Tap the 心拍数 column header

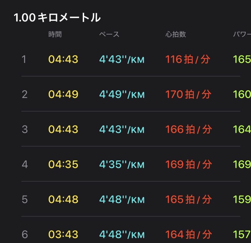tap(176, 34)
